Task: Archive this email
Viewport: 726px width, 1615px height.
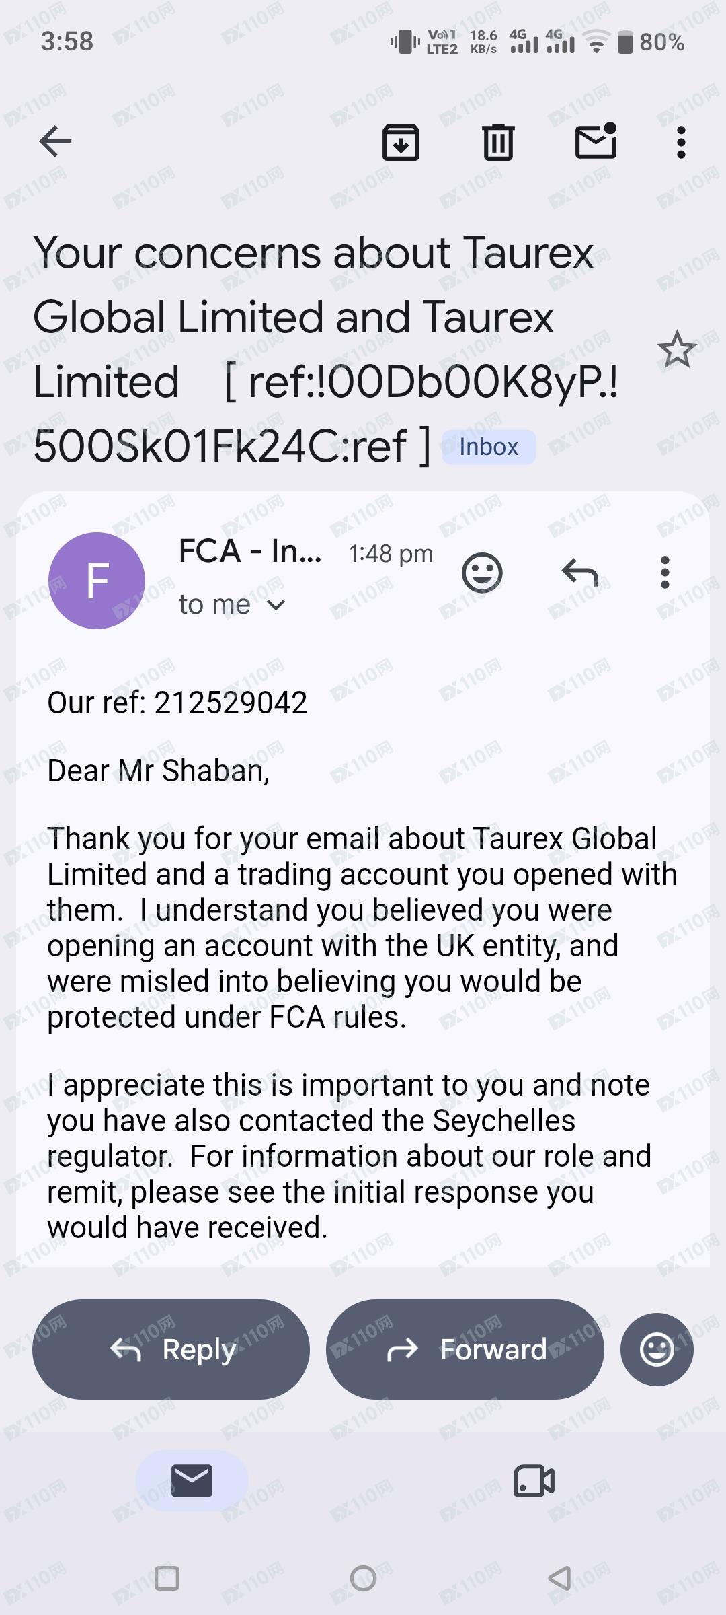Action: pyautogui.click(x=401, y=142)
